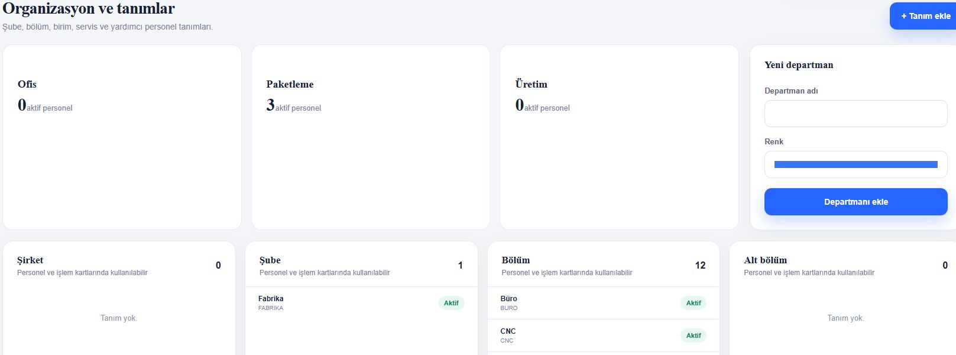Click the description under the Şube heading

point(325,273)
